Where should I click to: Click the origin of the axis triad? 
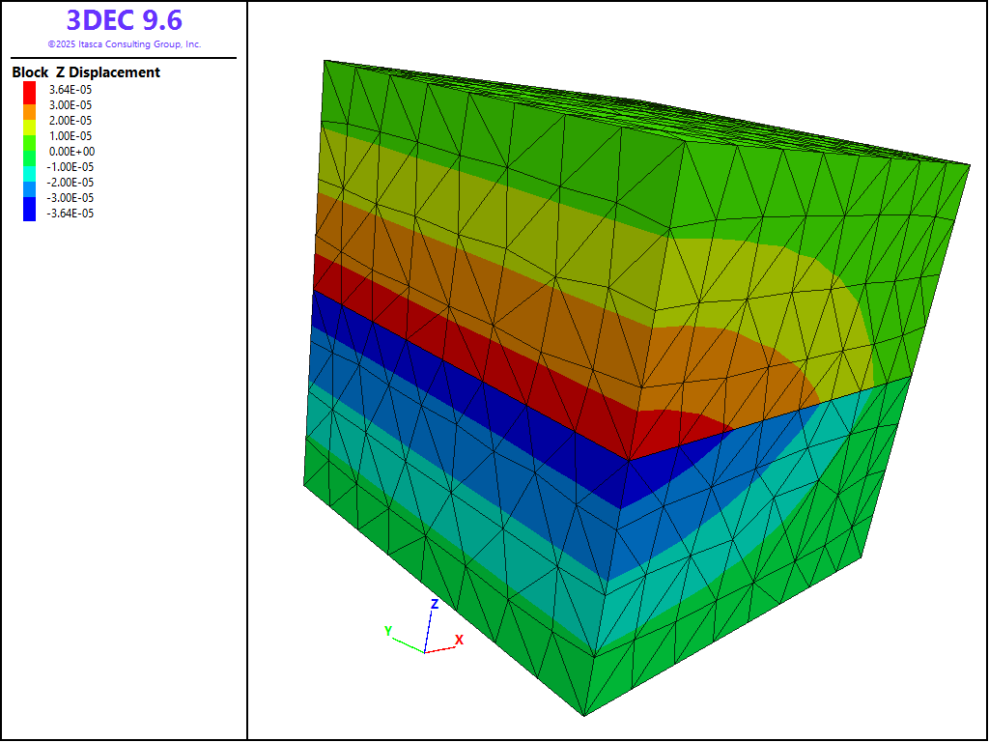(x=424, y=651)
